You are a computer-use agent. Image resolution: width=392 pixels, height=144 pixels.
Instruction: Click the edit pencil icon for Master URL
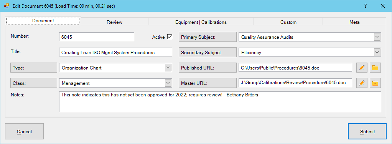pos(362,83)
